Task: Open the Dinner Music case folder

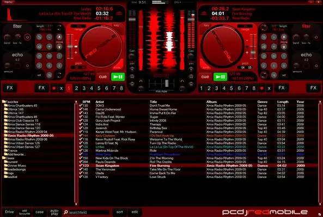Action: coord(15,165)
